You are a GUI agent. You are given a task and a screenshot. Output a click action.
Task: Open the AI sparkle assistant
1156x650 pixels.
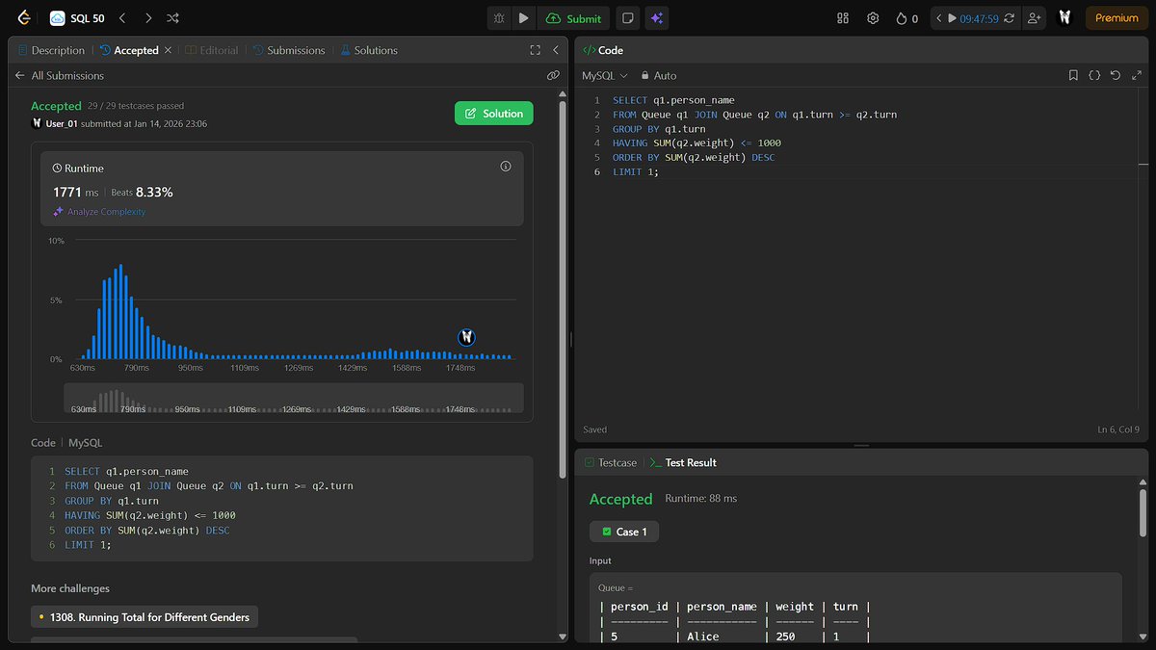click(x=657, y=17)
